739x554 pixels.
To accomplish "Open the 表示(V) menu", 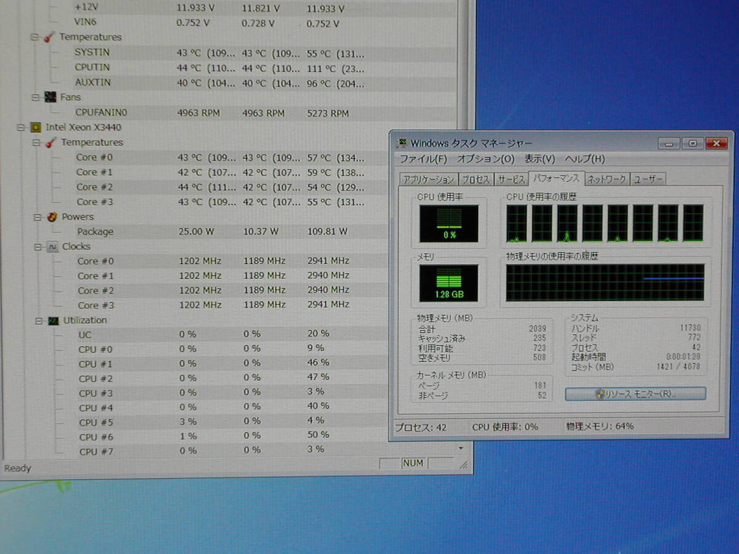I will 539,159.
